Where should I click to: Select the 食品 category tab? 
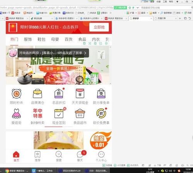pos(82,39)
